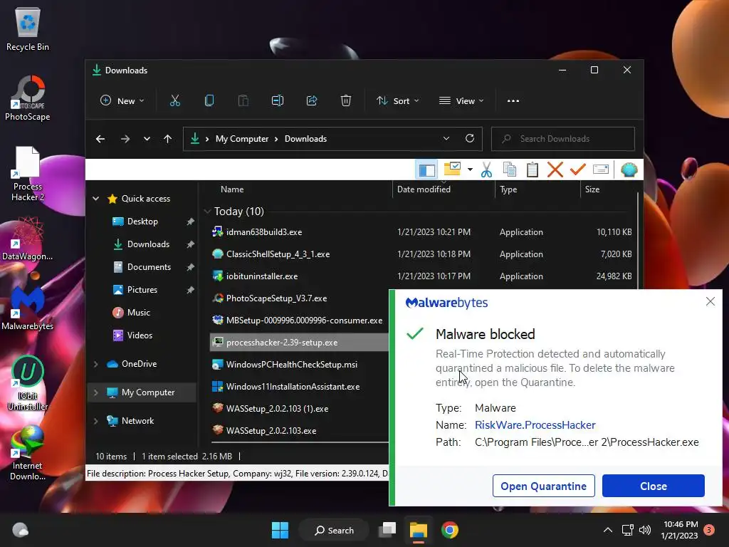This screenshot has height=547, width=729.
Task: Open IObit Uninstaller desktop shortcut
Action: (x=28, y=383)
